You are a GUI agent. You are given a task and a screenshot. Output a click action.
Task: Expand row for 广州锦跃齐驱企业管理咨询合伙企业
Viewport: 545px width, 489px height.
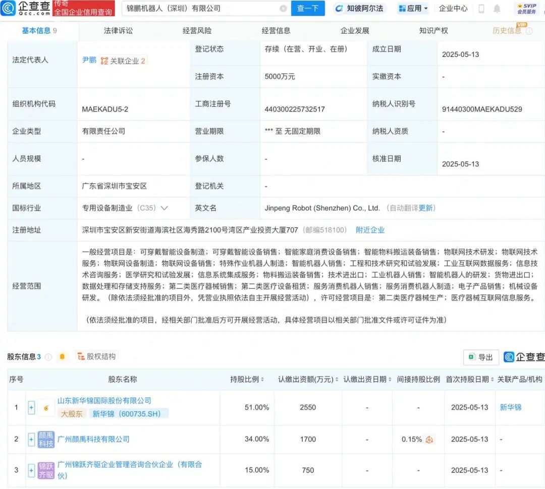[31, 470]
